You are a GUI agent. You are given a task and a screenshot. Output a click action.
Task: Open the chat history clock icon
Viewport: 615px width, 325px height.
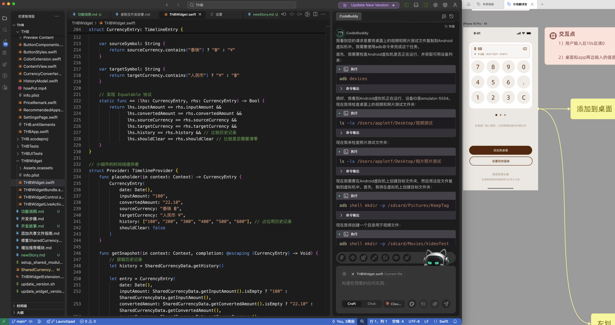coord(451,16)
